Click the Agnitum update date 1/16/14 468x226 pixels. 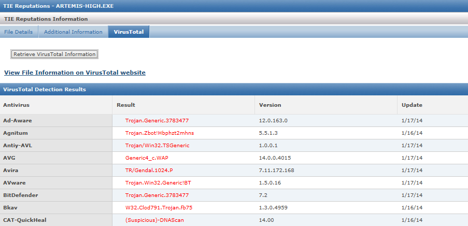[x=412, y=133]
